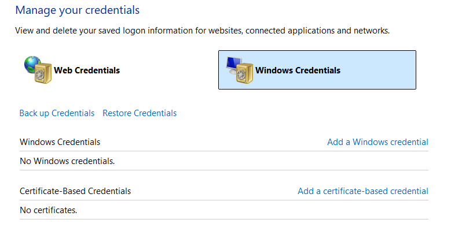The width and height of the screenshot is (451, 227).
Task: Click the Web Credentials globe safe icon
Action: coord(38,70)
